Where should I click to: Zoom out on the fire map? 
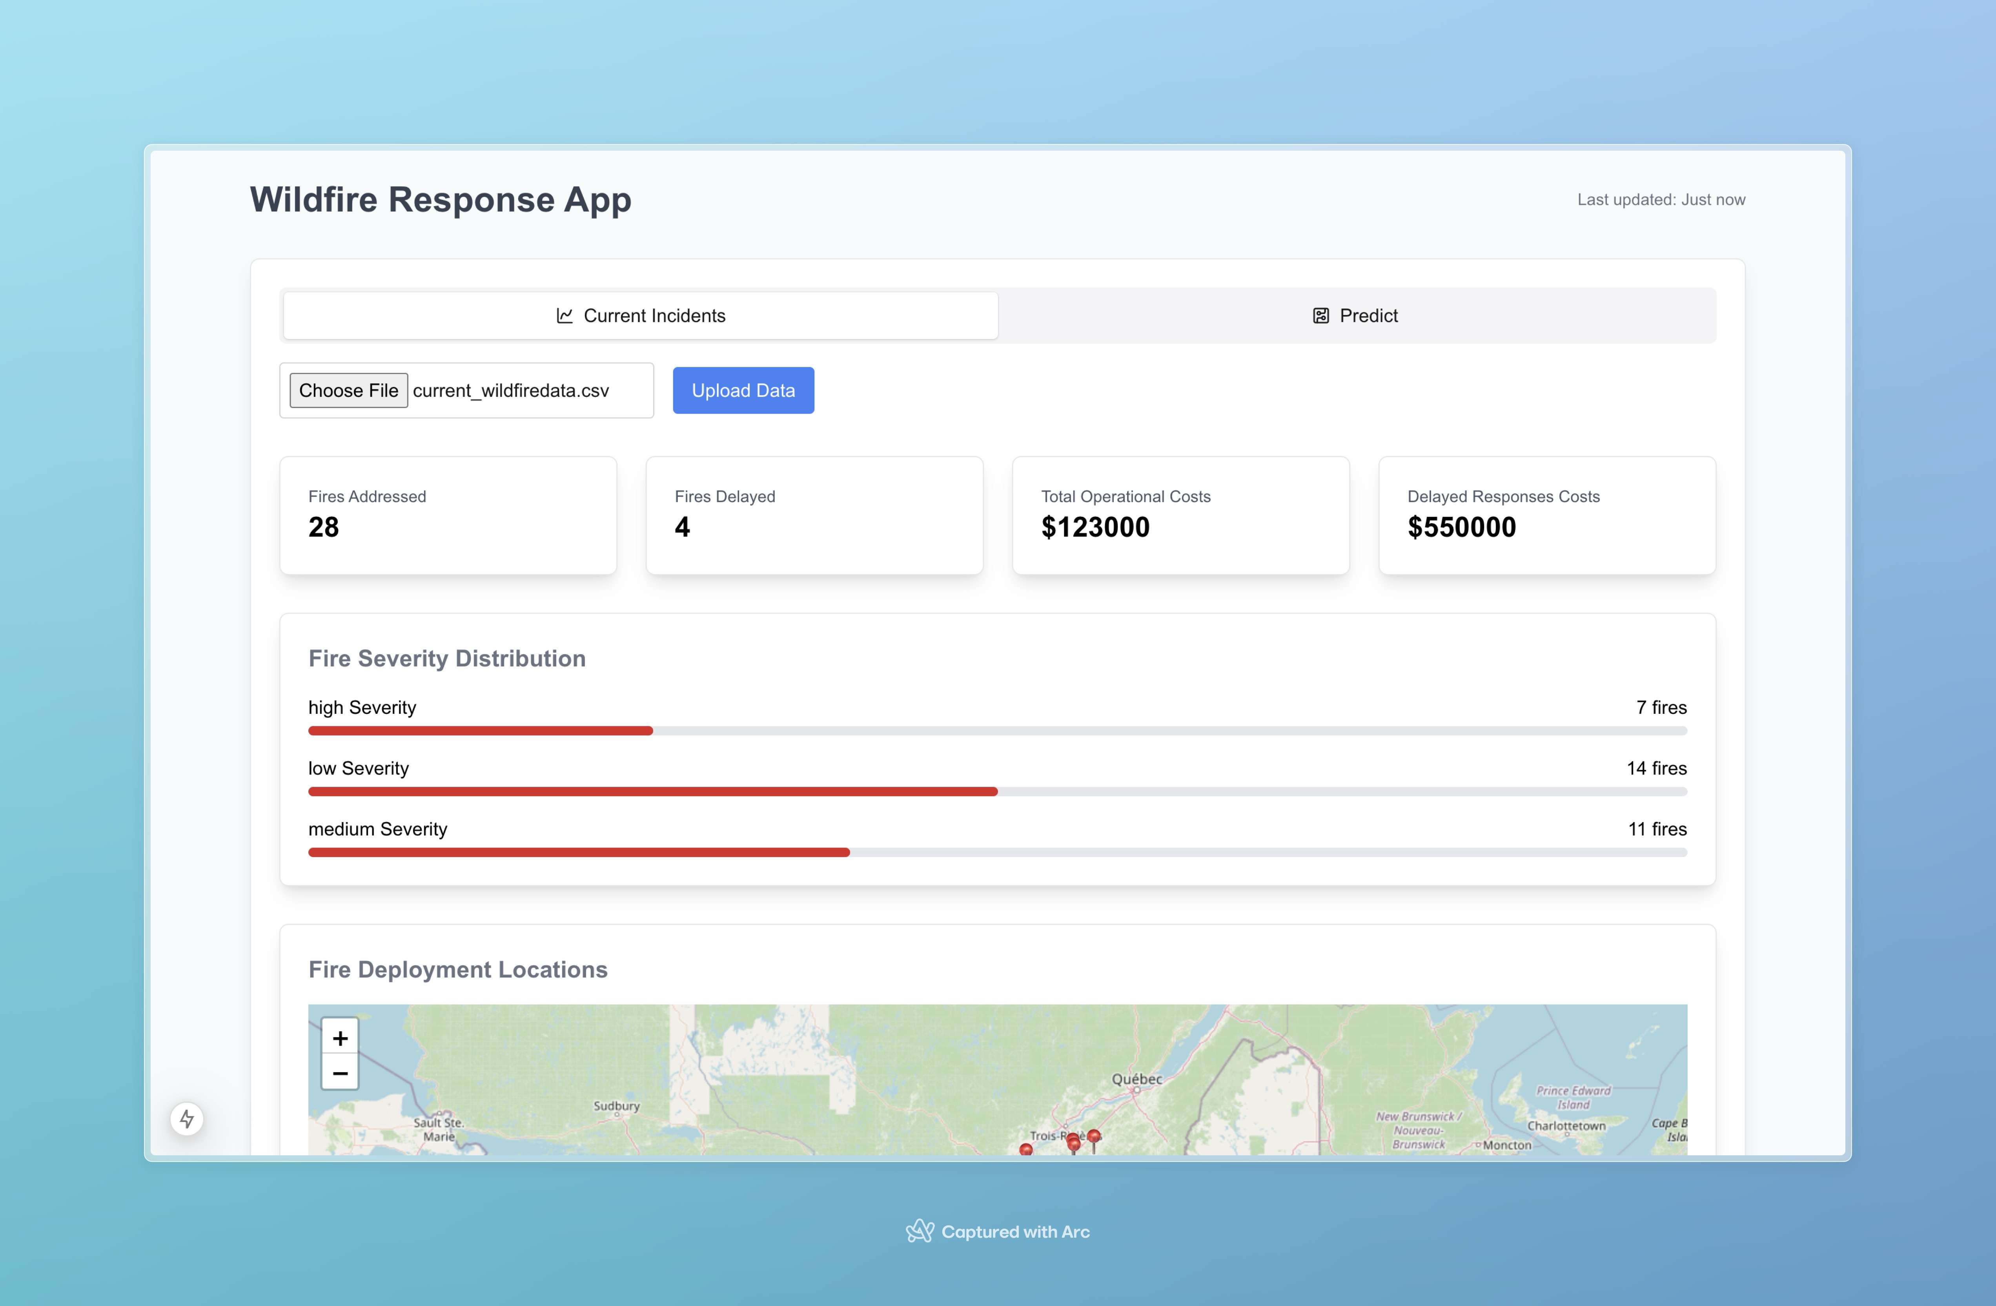tap(340, 1073)
